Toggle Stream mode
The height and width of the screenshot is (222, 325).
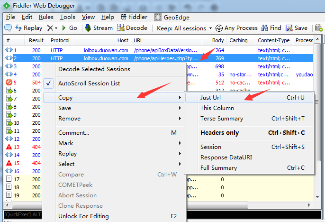[x=99, y=28]
